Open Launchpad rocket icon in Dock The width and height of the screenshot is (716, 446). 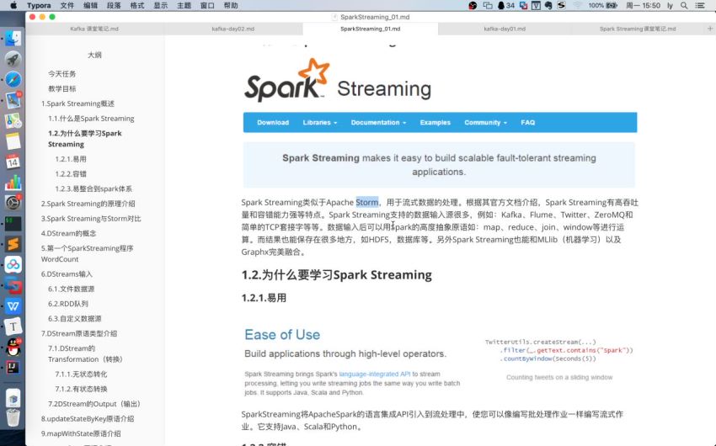[13, 59]
